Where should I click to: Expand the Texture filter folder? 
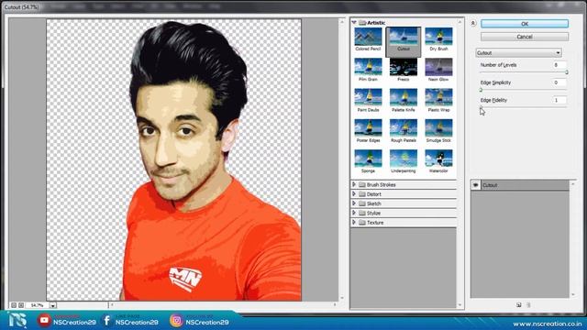(354, 222)
